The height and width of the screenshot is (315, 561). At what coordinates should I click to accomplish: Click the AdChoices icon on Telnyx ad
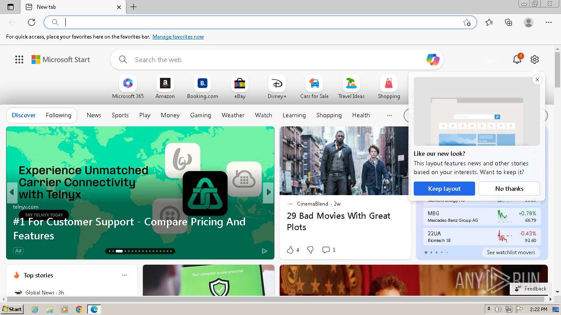pos(264,251)
